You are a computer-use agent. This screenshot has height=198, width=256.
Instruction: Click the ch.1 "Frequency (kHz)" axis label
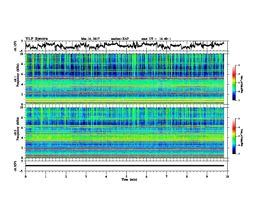click(x=18, y=75)
